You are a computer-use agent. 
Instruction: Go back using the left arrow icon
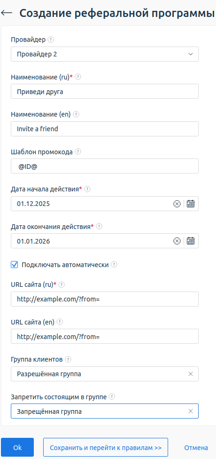7,13
